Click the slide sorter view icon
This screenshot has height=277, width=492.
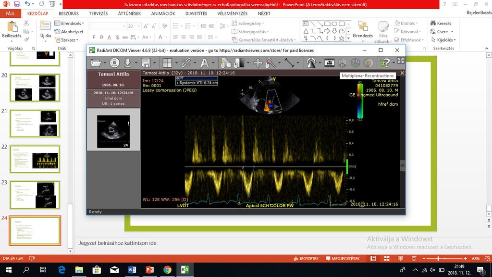pos(387,258)
